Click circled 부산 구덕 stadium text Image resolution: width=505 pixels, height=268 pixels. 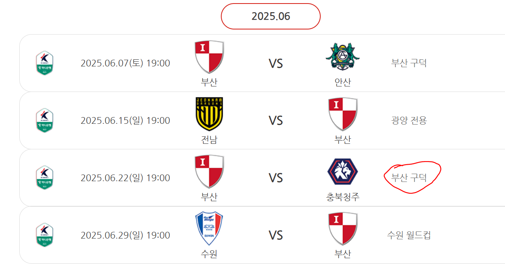coord(409,178)
